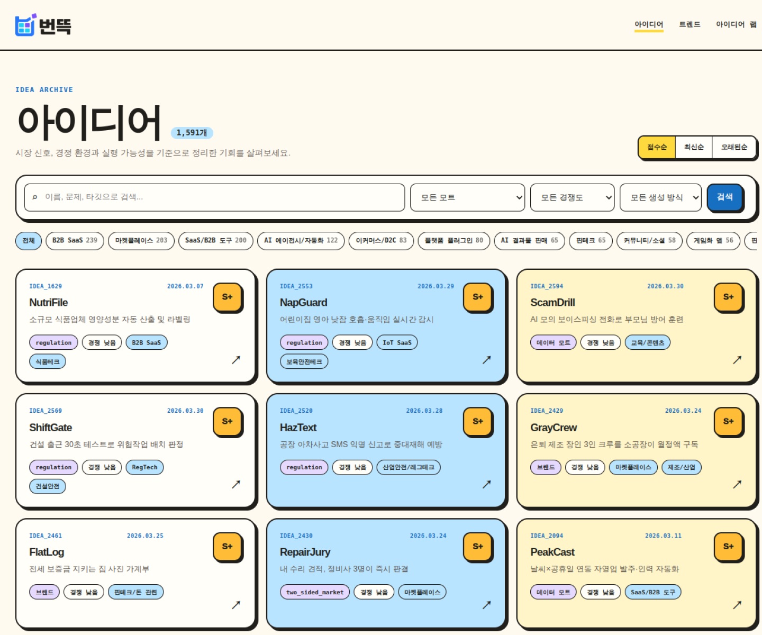Click the S+ badge on HazText card
The width and height of the screenshot is (762, 635).
[478, 422]
